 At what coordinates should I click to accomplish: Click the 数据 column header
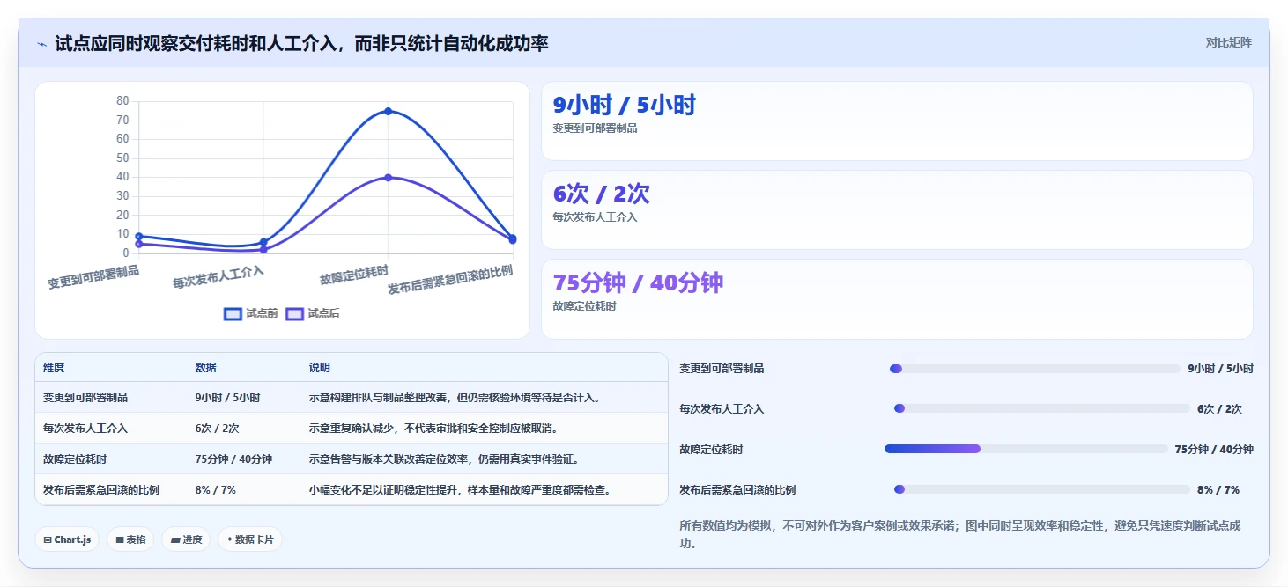click(206, 368)
